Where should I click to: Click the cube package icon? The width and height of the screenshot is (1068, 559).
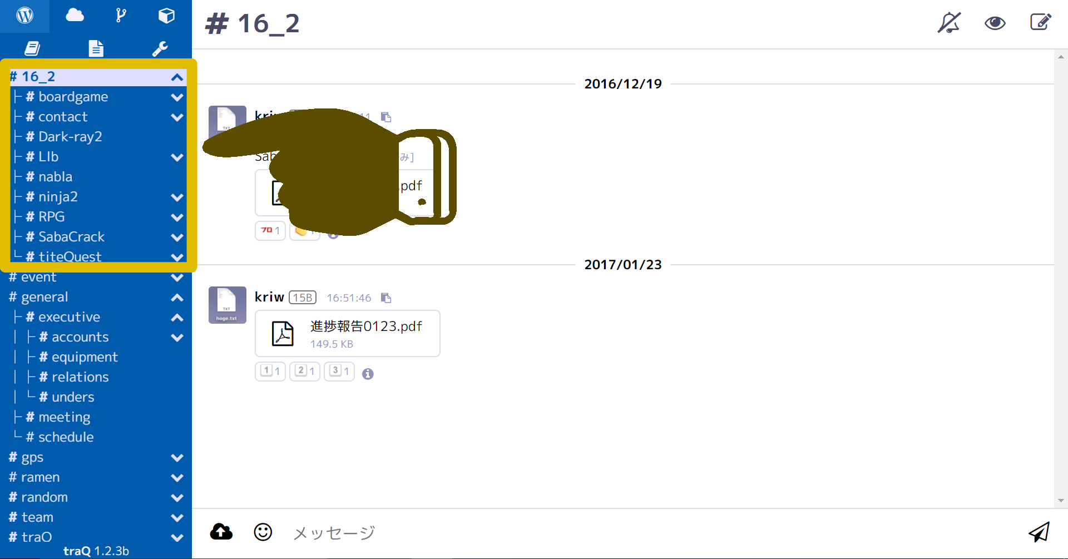point(166,16)
